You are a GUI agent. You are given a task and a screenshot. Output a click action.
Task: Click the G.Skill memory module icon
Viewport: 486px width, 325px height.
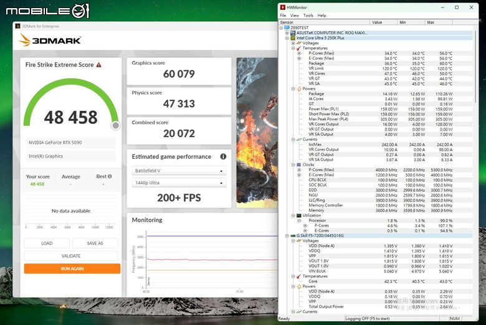[x=293, y=236]
